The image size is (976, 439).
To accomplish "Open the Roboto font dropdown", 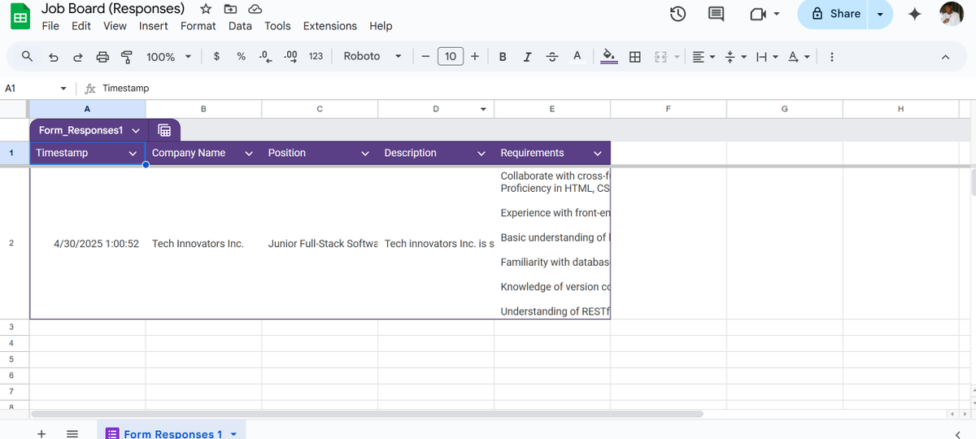I will (373, 56).
